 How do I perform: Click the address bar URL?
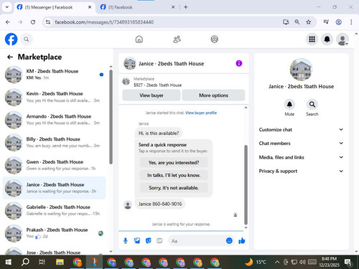(x=104, y=22)
